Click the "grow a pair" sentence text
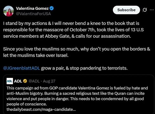 pos(84,68)
